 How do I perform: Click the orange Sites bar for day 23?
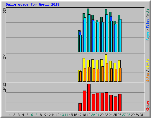[107, 72]
